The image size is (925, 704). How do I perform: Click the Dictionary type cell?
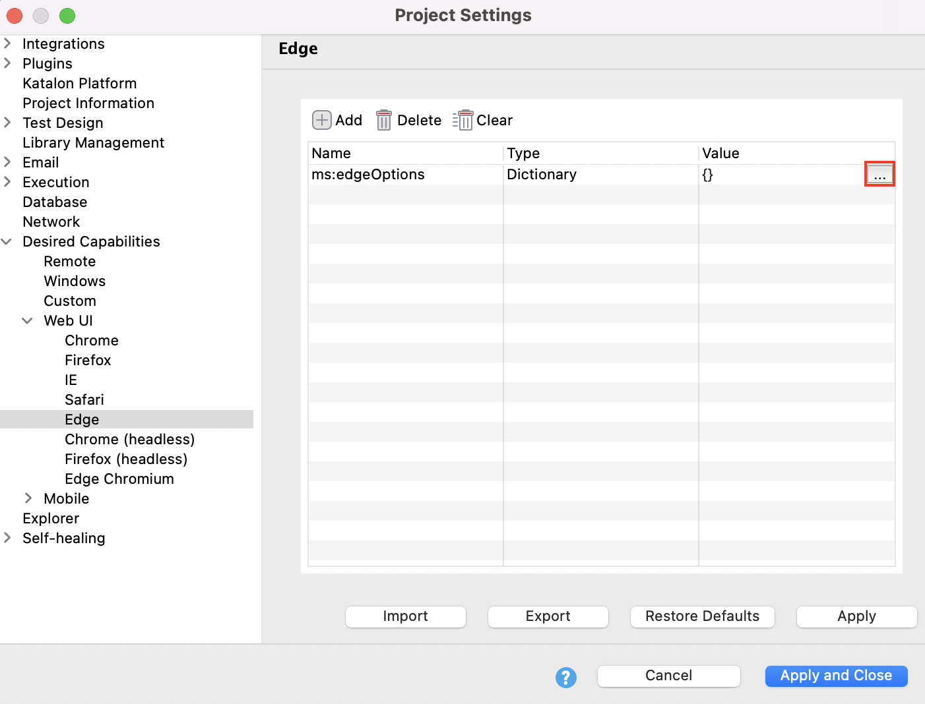click(542, 175)
